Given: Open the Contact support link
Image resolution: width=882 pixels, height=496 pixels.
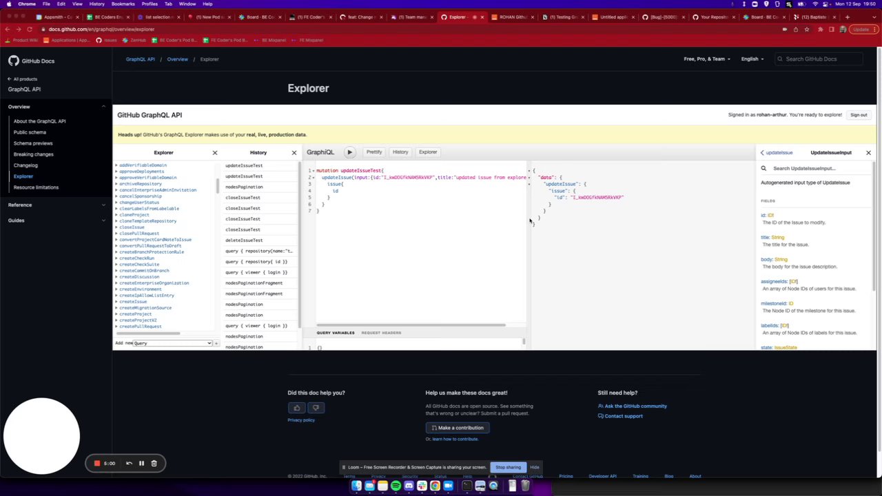Looking at the screenshot, I should click(620, 416).
